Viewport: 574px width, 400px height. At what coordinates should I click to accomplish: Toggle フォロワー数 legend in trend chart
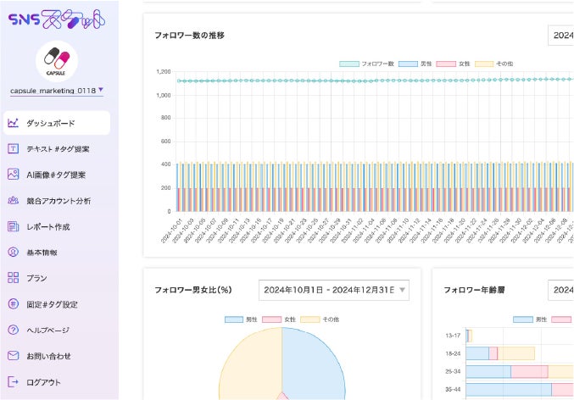click(x=366, y=64)
